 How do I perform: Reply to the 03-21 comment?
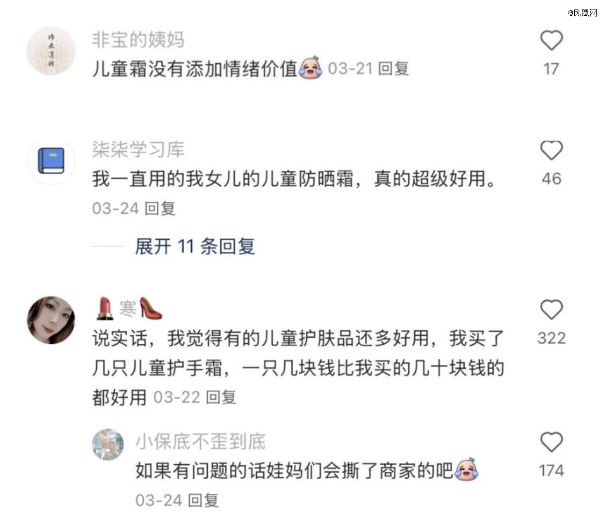point(393,69)
